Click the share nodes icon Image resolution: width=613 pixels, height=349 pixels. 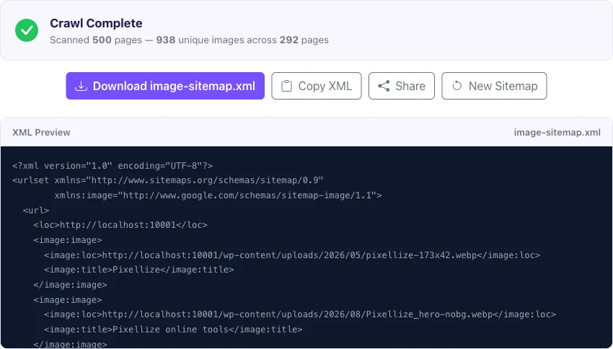pos(384,86)
